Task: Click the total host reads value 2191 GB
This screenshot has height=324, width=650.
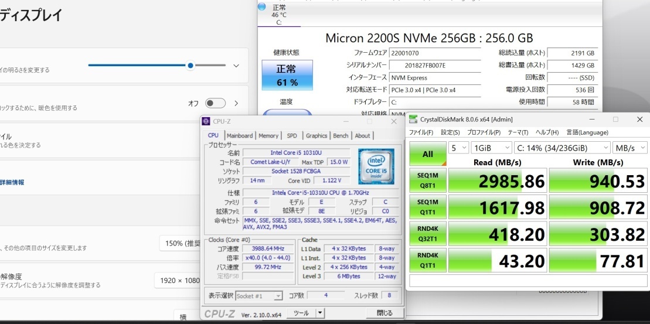Action: click(573, 53)
